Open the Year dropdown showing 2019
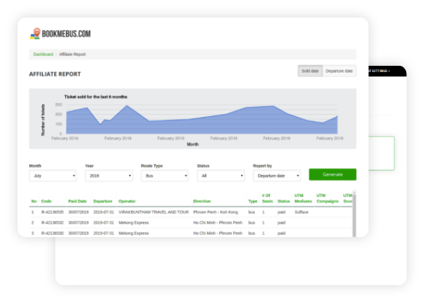The height and width of the screenshot is (303, 424). 109,176
